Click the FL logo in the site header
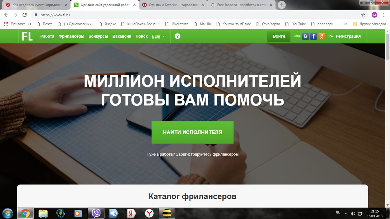Screen dimensions: 390x219 click(x=27, y=36)
